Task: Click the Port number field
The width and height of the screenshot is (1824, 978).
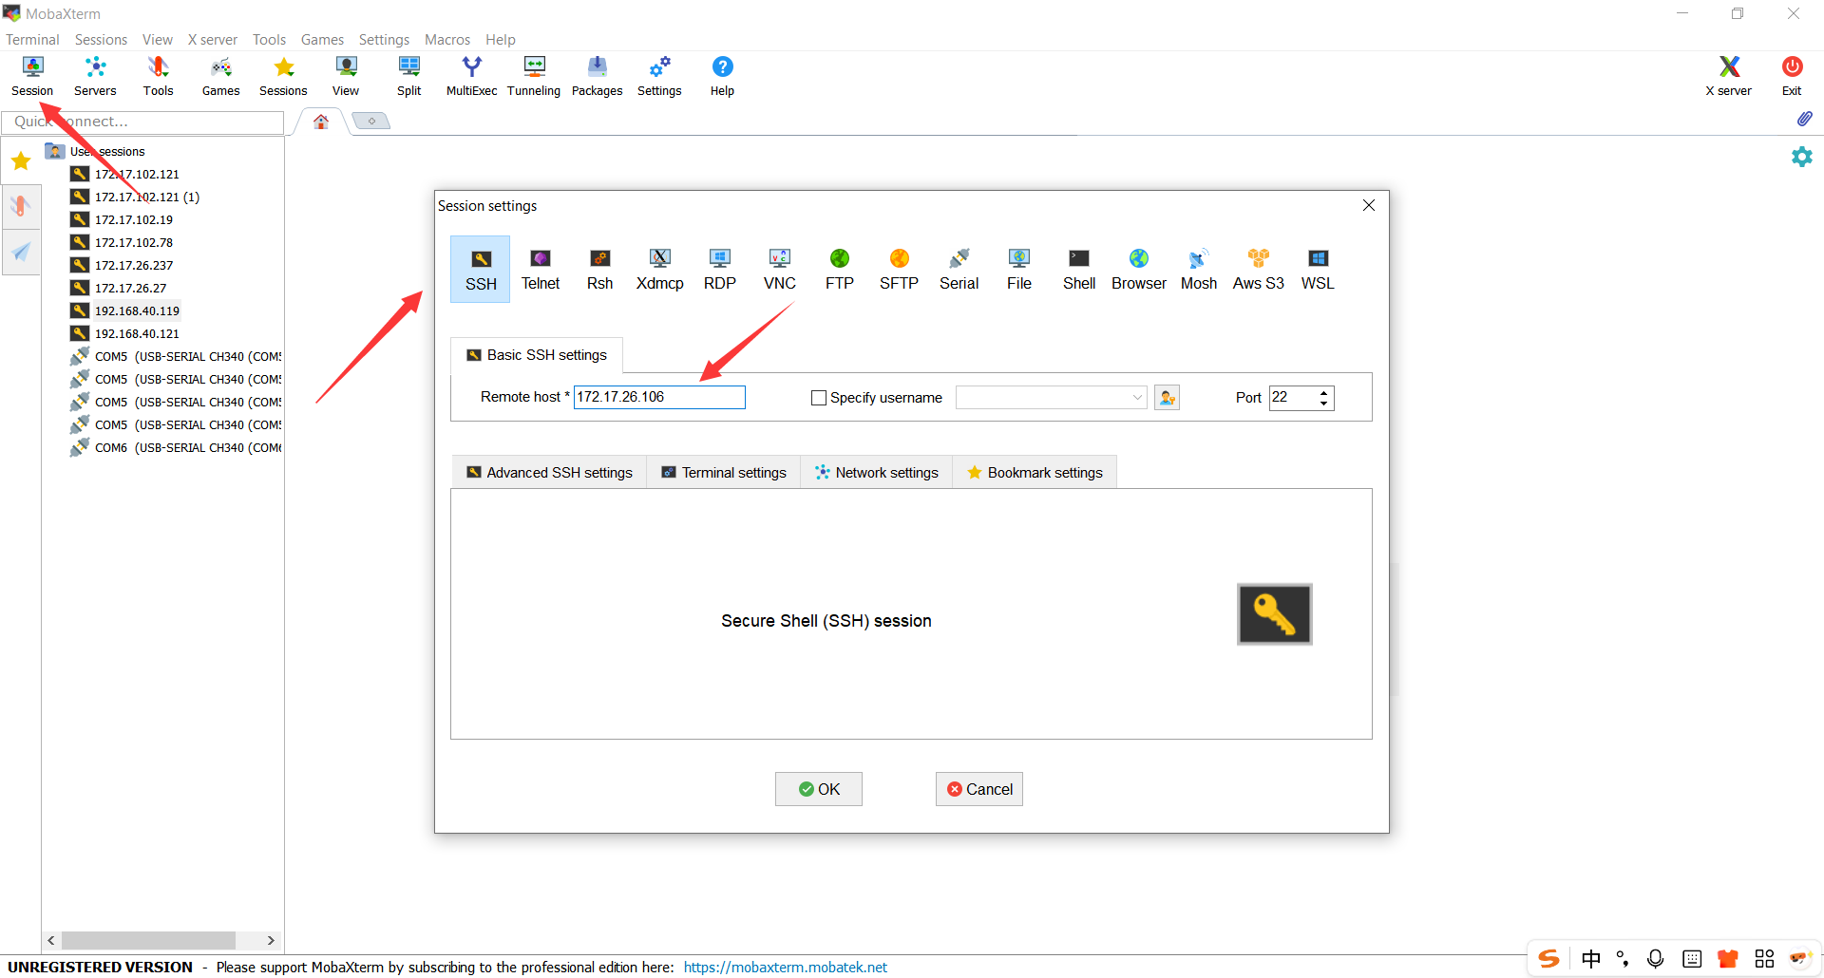Action: click(x=1293, y=398)
